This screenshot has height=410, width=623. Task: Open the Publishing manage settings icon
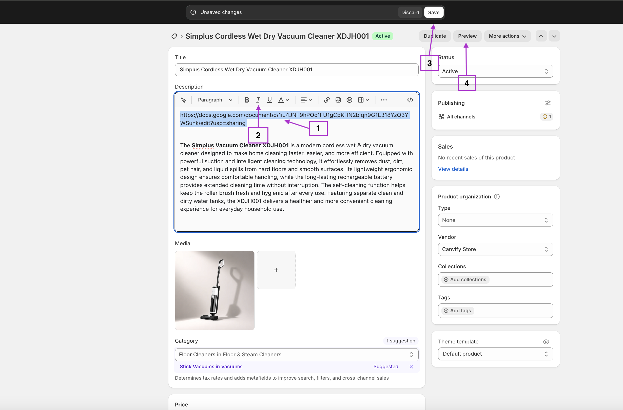pyautogui.click(x=548, y=103)
